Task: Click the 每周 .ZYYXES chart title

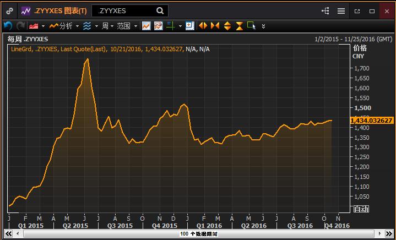Action: (x=28, y=39)
